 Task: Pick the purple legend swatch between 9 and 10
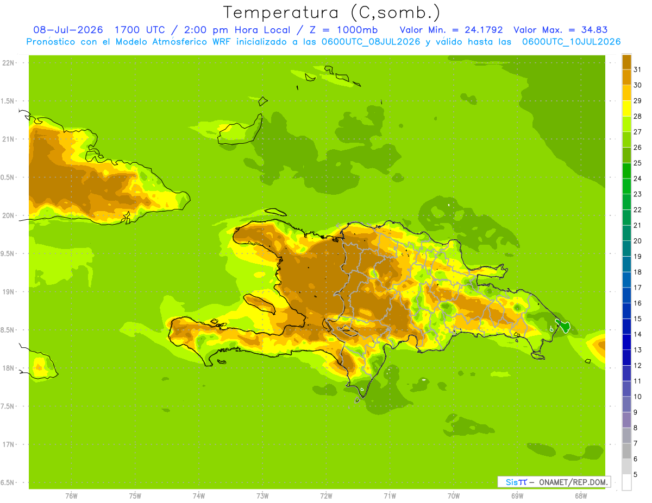626,404
